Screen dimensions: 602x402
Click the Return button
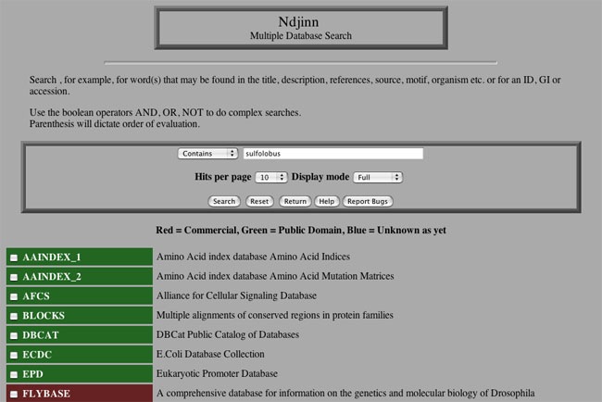pyautogui.click(x=295, y=201)
